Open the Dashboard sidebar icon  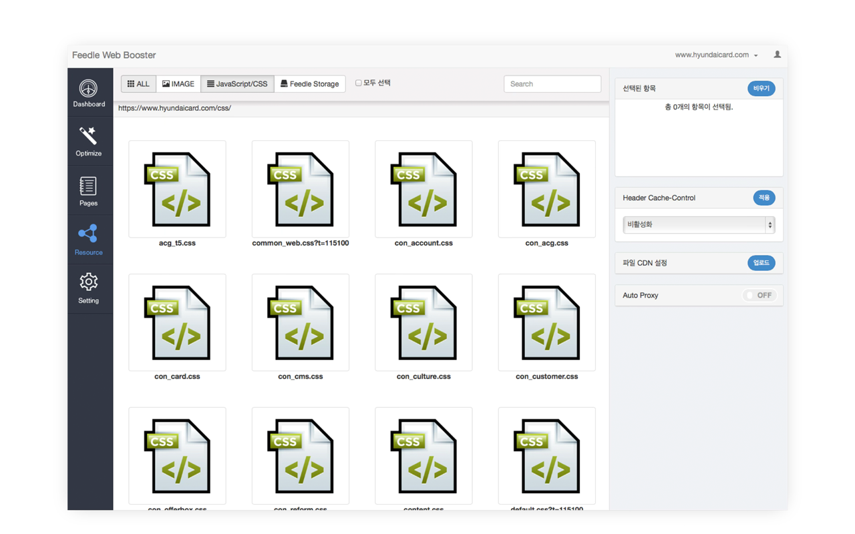click(88, 89)
